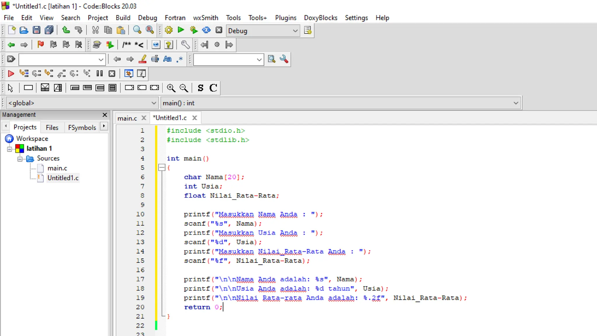Click the zoom in icon in the bottom toolbar
597x336 pixels.
(x=171, y=88)
